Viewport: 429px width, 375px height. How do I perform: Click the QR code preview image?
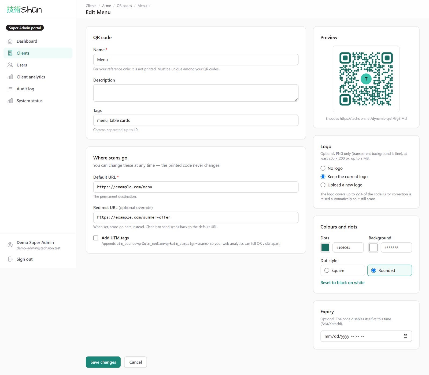pos(366,79)
